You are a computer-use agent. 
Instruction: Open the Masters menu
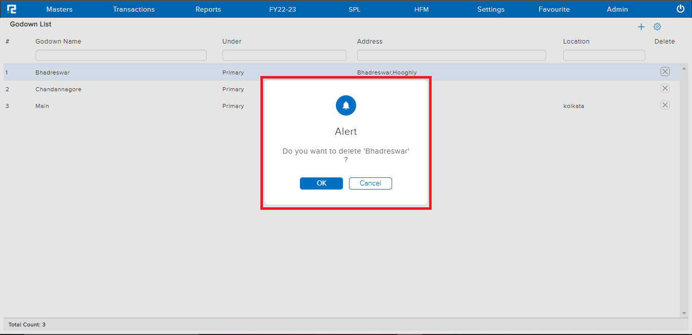(59, 9)
